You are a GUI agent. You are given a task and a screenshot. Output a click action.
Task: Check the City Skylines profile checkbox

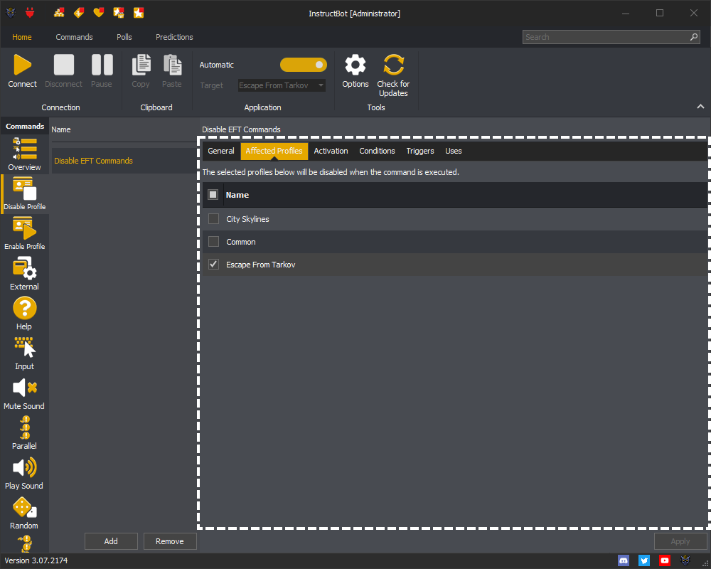213,218
